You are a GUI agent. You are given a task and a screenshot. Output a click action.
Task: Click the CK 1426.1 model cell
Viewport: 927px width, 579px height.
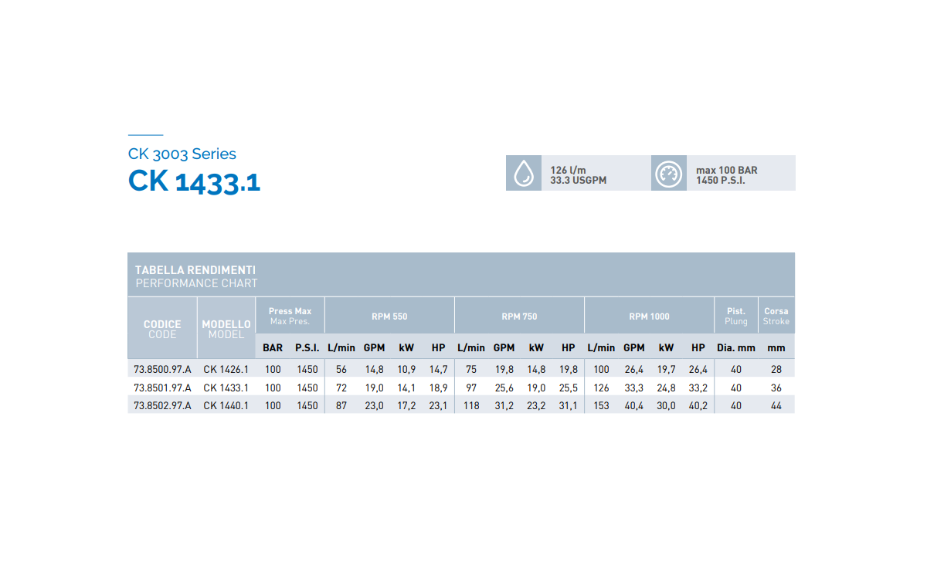(226, 370)
